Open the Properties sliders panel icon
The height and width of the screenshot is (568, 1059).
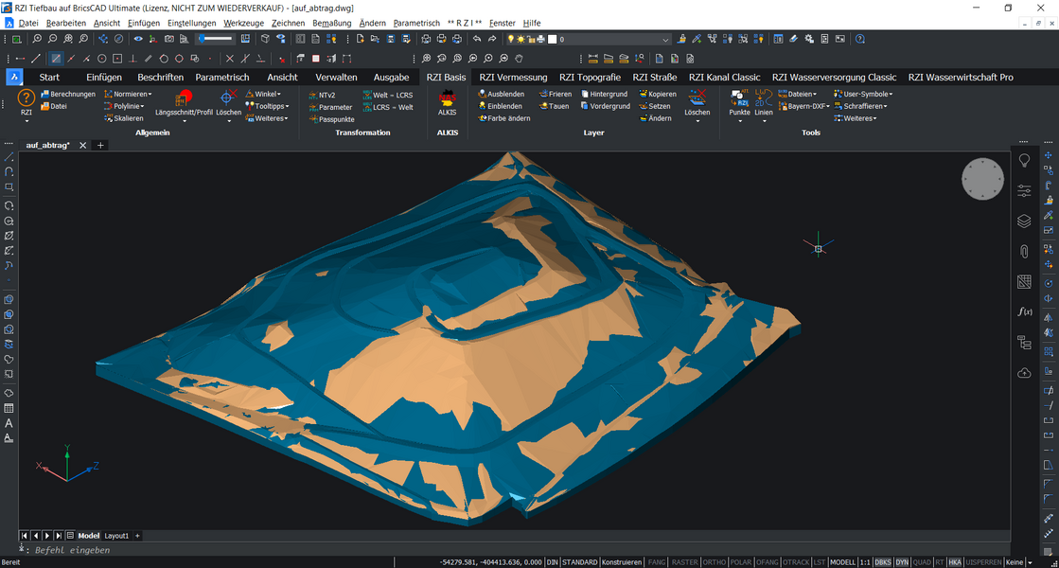(x=1024, y=190)
